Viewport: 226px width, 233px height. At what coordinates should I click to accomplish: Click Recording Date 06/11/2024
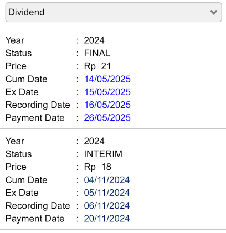(107, 206)
